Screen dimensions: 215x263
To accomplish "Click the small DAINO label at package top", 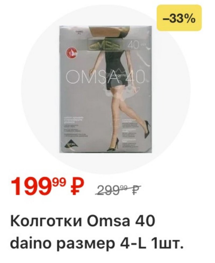I will tap(78, 32).
